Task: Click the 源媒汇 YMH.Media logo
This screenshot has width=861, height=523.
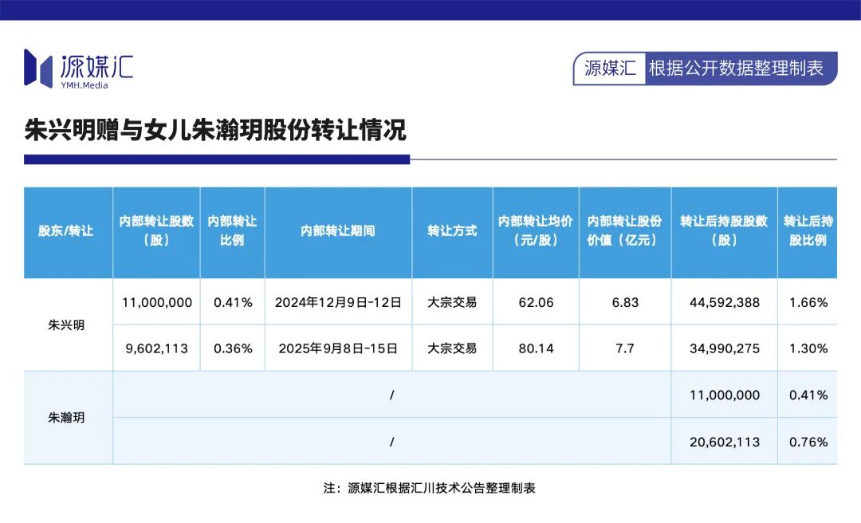Action: [x=78, y=69]
